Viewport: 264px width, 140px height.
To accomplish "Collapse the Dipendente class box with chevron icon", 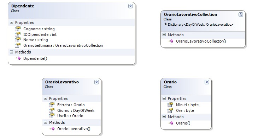I will coord(130,6).
